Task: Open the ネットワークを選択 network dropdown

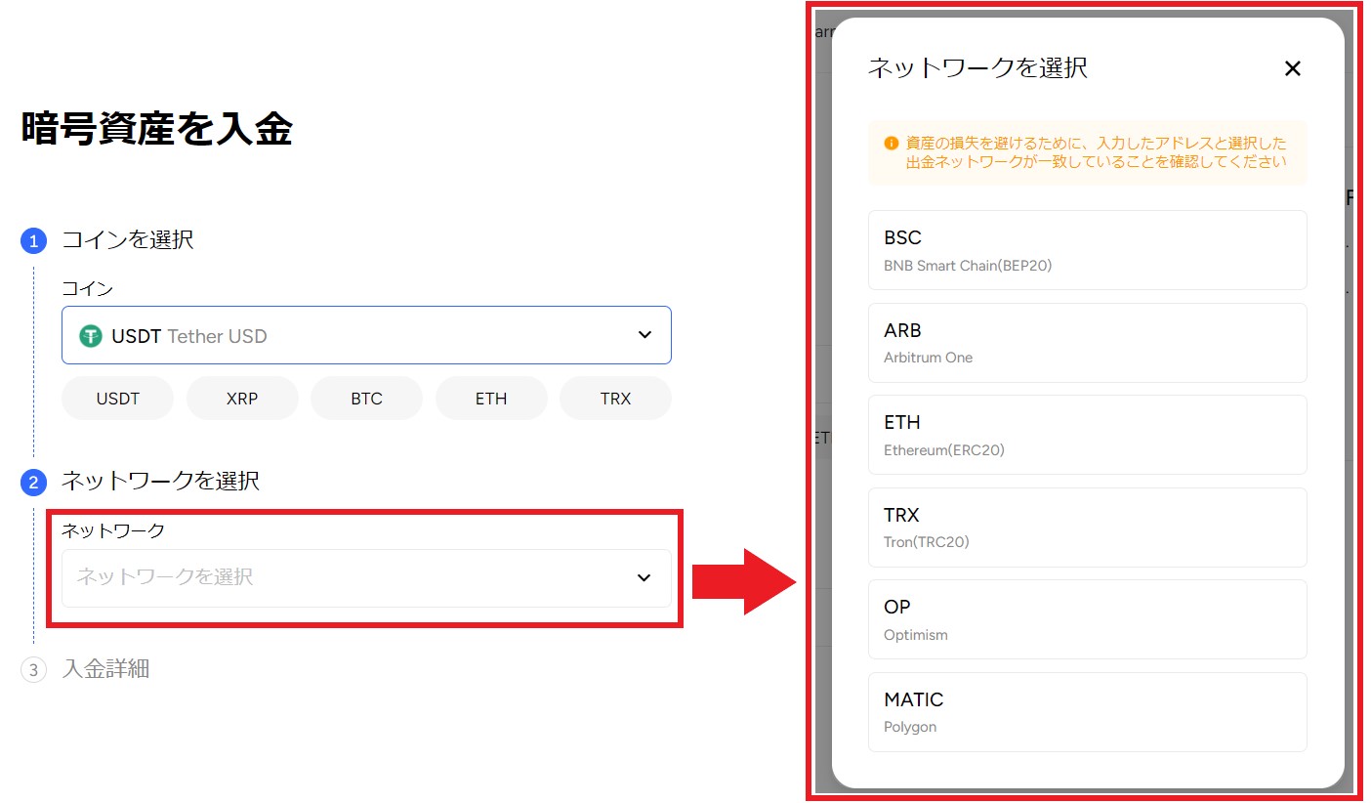Action: pos(366,577)
